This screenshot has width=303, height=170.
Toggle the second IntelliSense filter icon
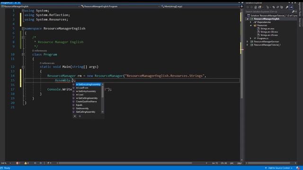(80, 116)
